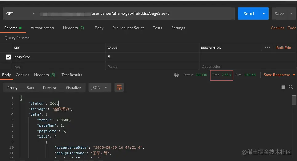Click the empty Key placeholder field
This screenshot has height=161, width=297.
[59, 67]
